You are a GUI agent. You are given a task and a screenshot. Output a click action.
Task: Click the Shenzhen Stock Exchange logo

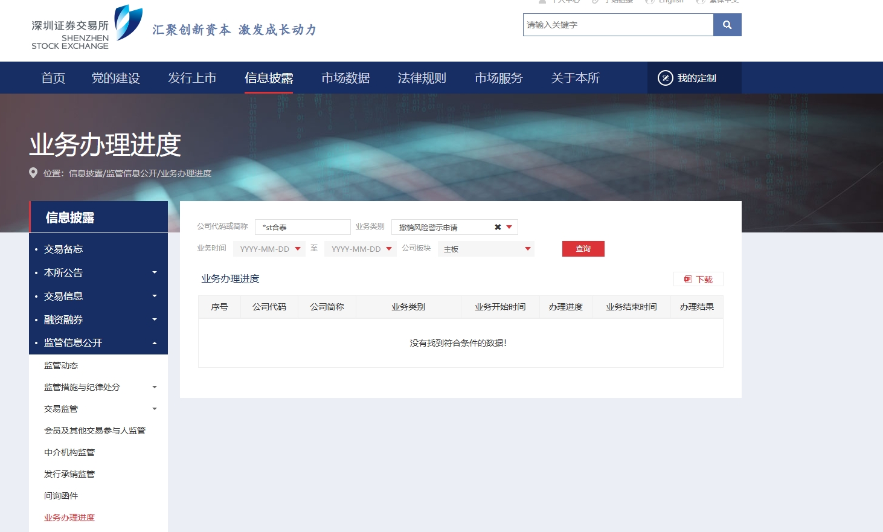(87, 27)
